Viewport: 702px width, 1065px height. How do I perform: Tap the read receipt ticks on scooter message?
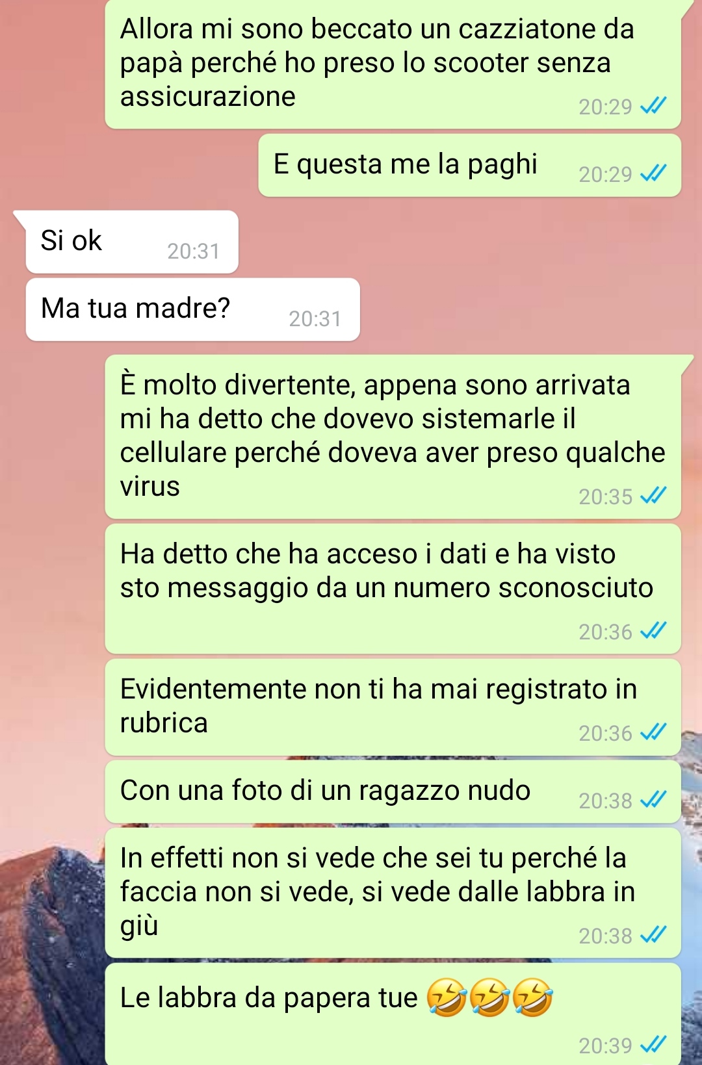click(x=653, y=105)
